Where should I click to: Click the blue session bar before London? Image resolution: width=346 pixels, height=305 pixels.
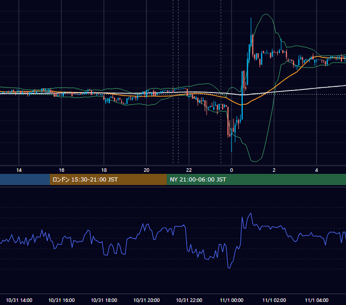coord(25,179)
